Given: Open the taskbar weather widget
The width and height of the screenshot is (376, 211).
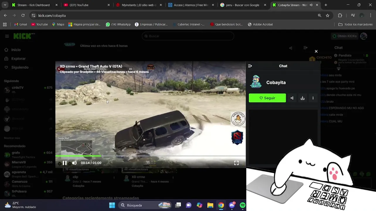Looking at the screenshot, I should click(21, 205).
